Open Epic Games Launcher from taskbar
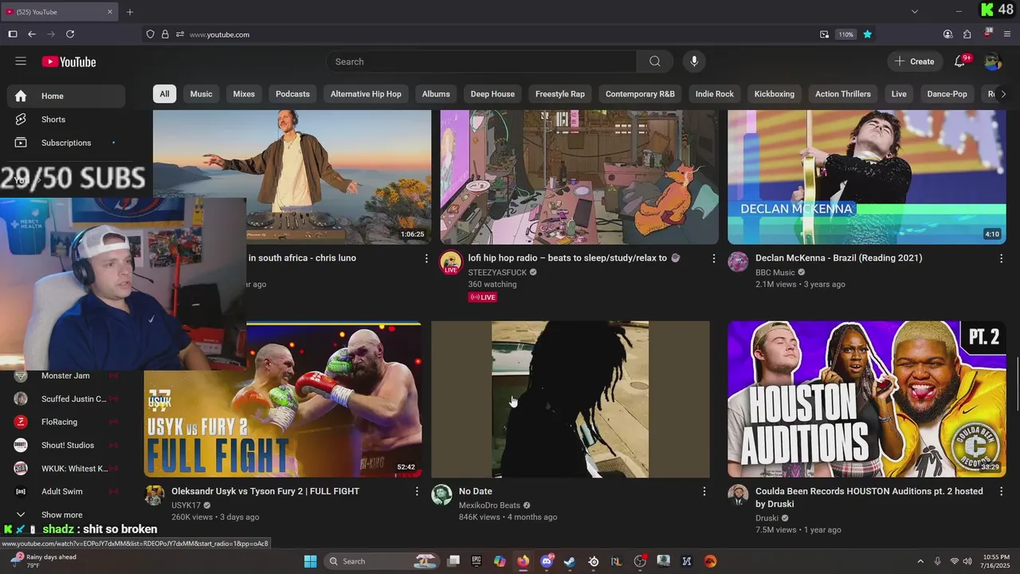Screen dimensions: 1020x574 tap(477, 561)
